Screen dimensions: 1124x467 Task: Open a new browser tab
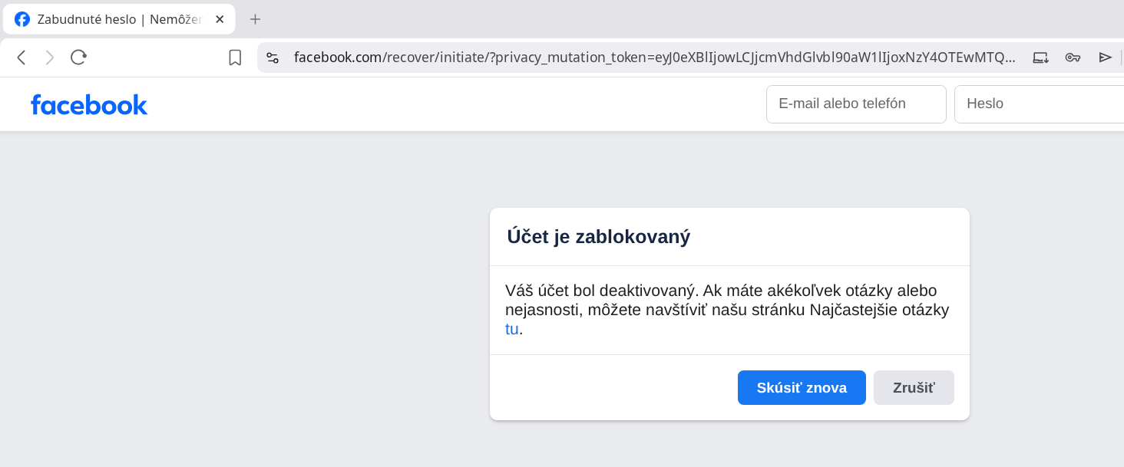coord(255,18)
